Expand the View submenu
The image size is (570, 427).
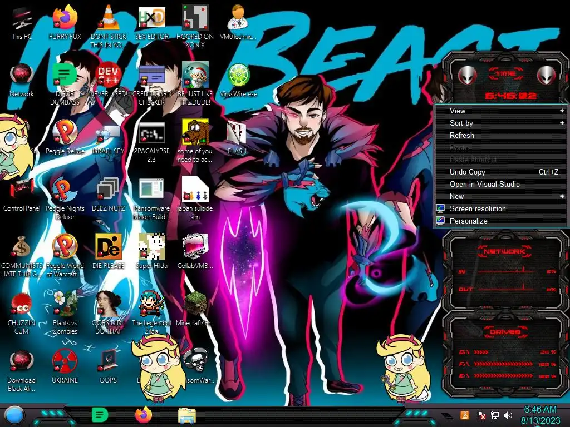[x=500, y=111]
